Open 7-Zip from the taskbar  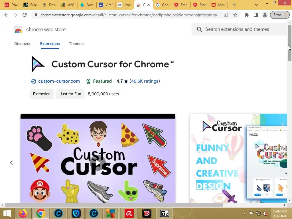(x=165, y=213)
